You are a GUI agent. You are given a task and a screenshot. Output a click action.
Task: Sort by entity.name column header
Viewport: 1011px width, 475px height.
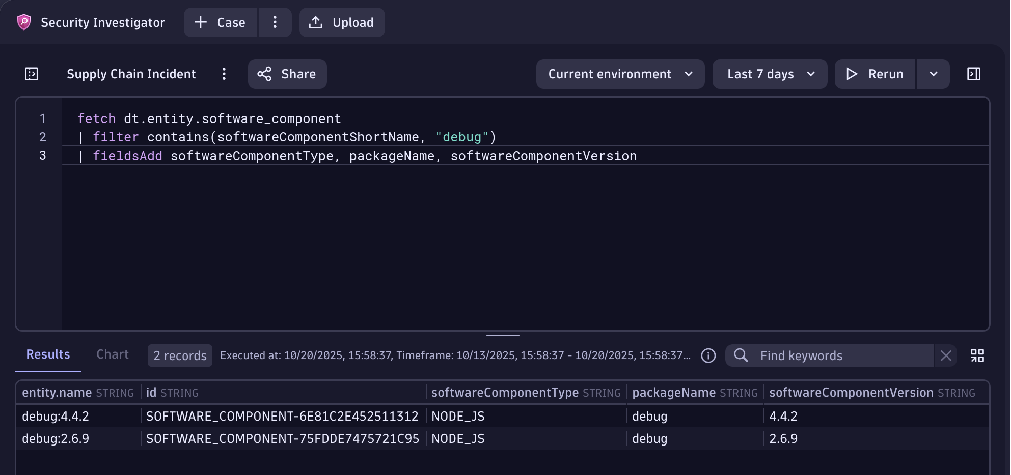[x=78, y=393]
